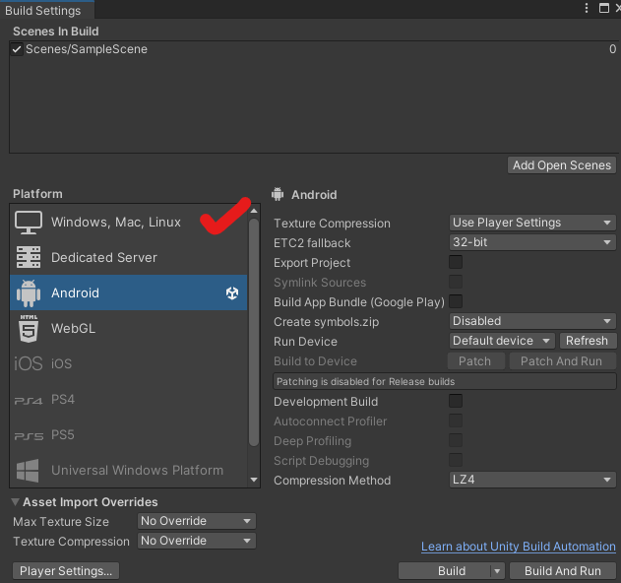Viewport: 621px width, 583px height.
Task: Select the iOS platform row
Action: click(129, 363)
